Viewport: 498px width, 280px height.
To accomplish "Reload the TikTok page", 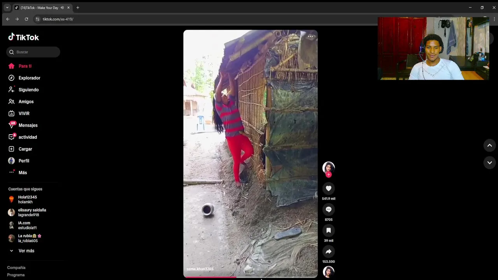I will coord(26,19).
